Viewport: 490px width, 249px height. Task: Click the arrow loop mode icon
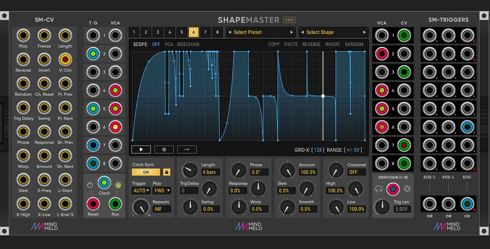click(x=187, y=150)
